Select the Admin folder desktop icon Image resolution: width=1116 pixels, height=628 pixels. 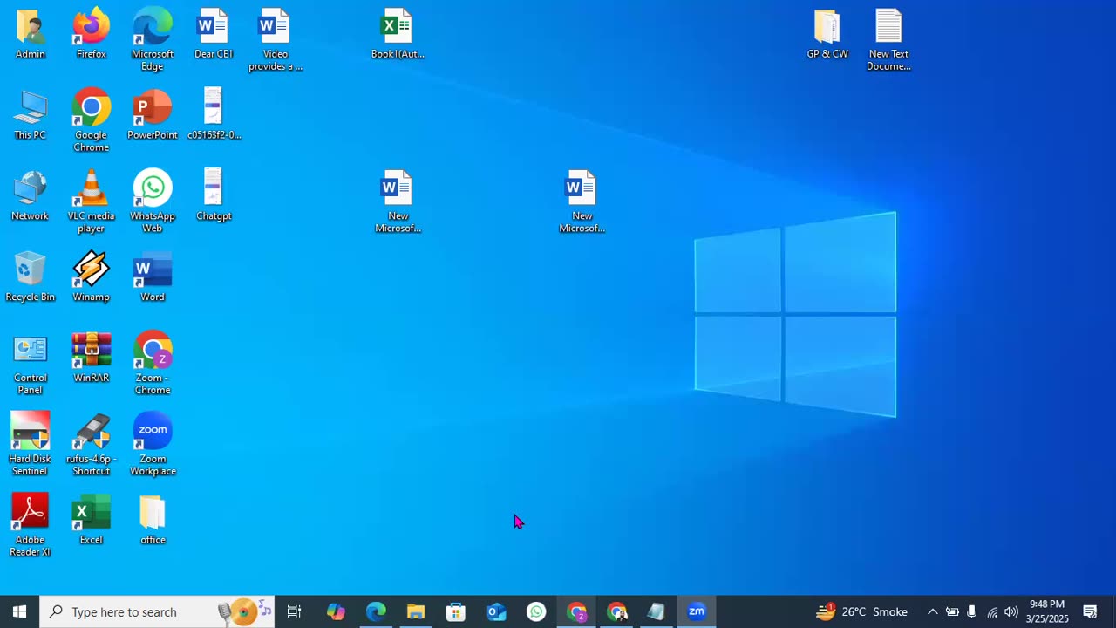point(31,35)
